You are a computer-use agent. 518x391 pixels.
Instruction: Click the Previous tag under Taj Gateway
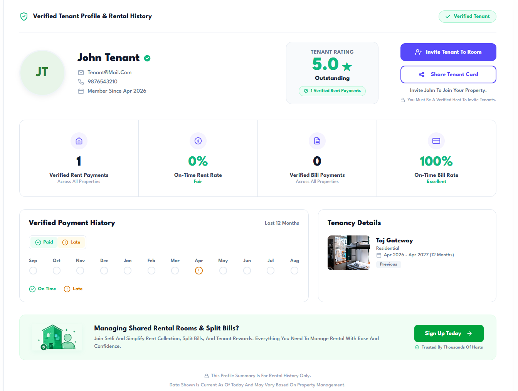[x=388, y=264]
